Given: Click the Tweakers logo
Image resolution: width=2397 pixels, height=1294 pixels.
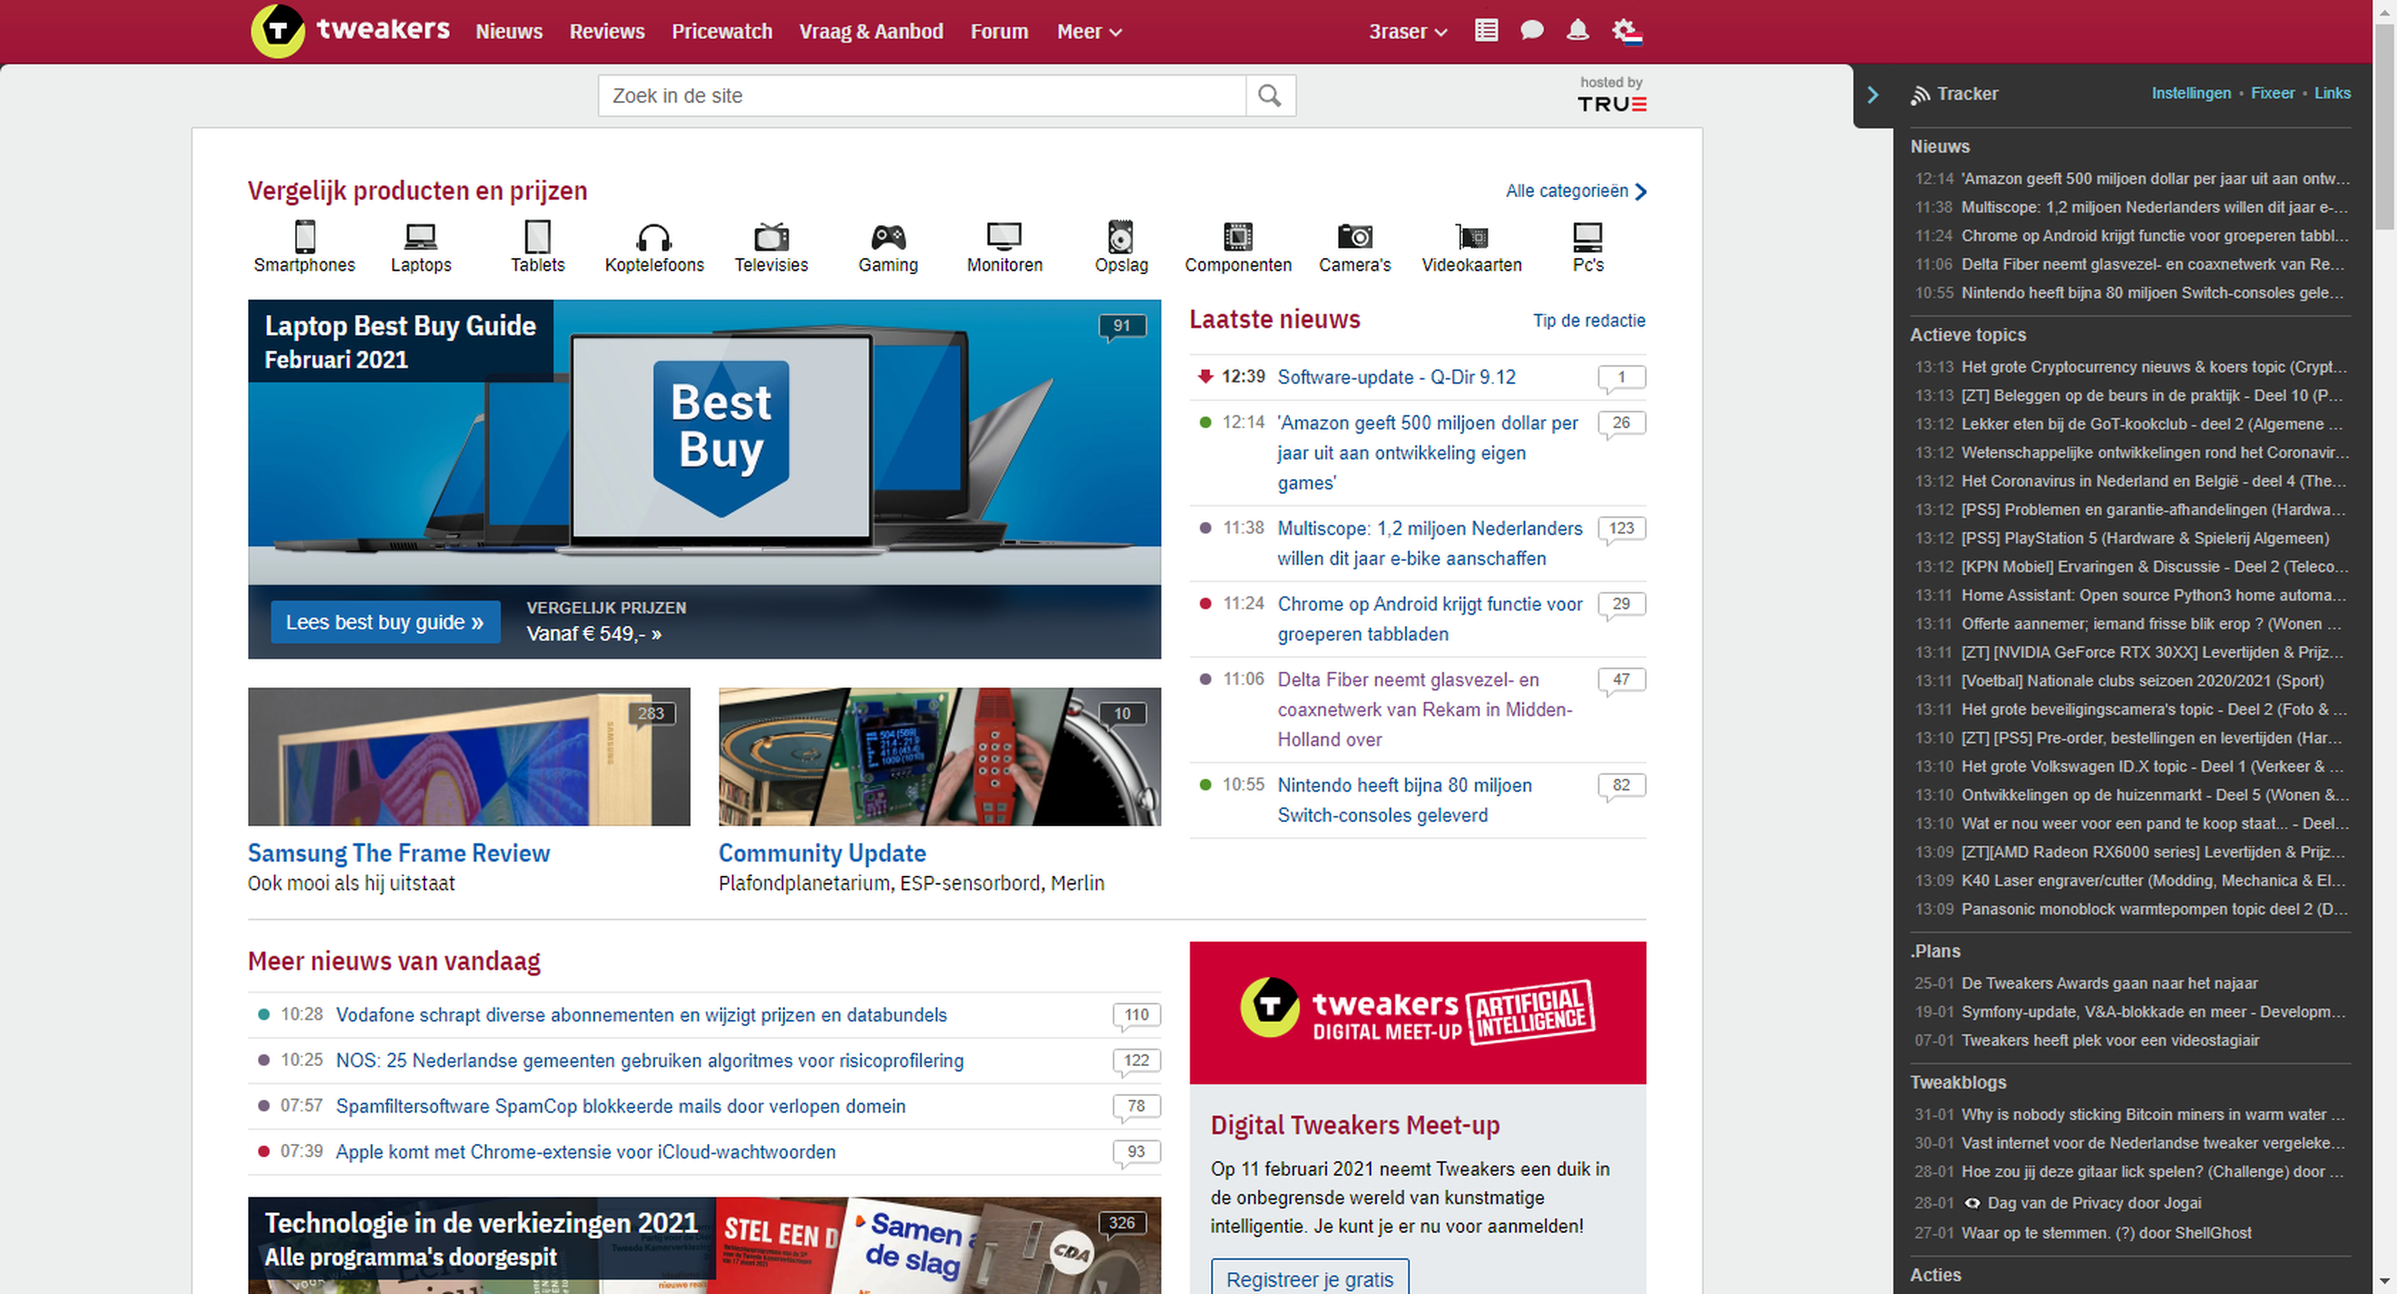Looking at the screenshot, I should click(350, 31).
